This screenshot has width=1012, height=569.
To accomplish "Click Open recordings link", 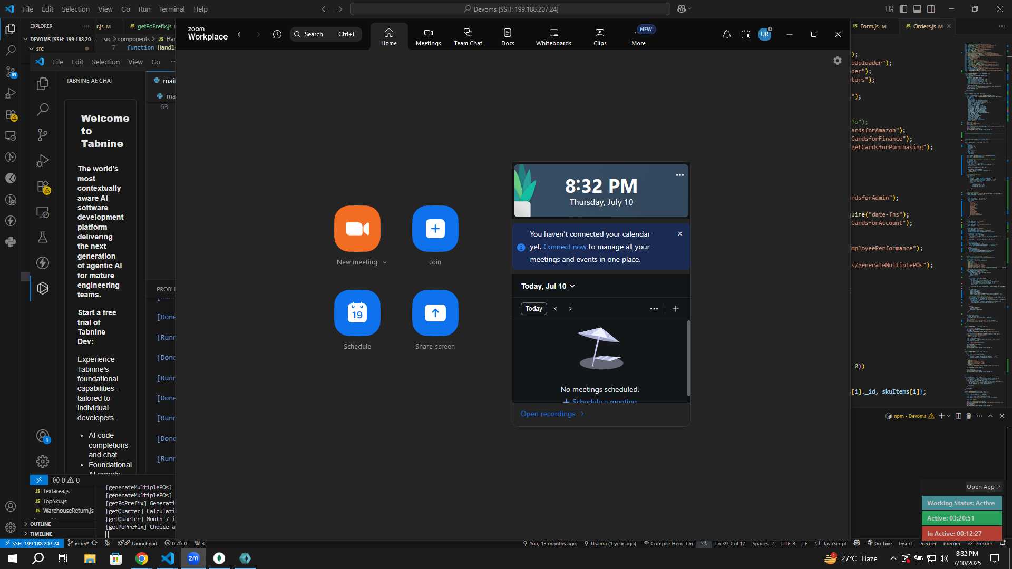I will tap(552, 414).
